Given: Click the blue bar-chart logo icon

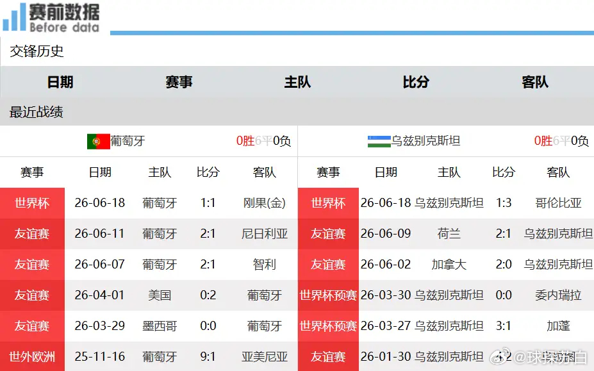Looking at the screenshot, I should tap(13, 17).
